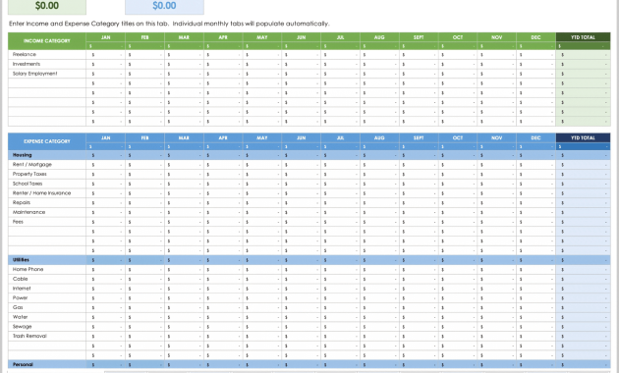The height and width of the screenshot is (373, 619).
Task: Click the JAN header in expense table
Action: (106, 138)
